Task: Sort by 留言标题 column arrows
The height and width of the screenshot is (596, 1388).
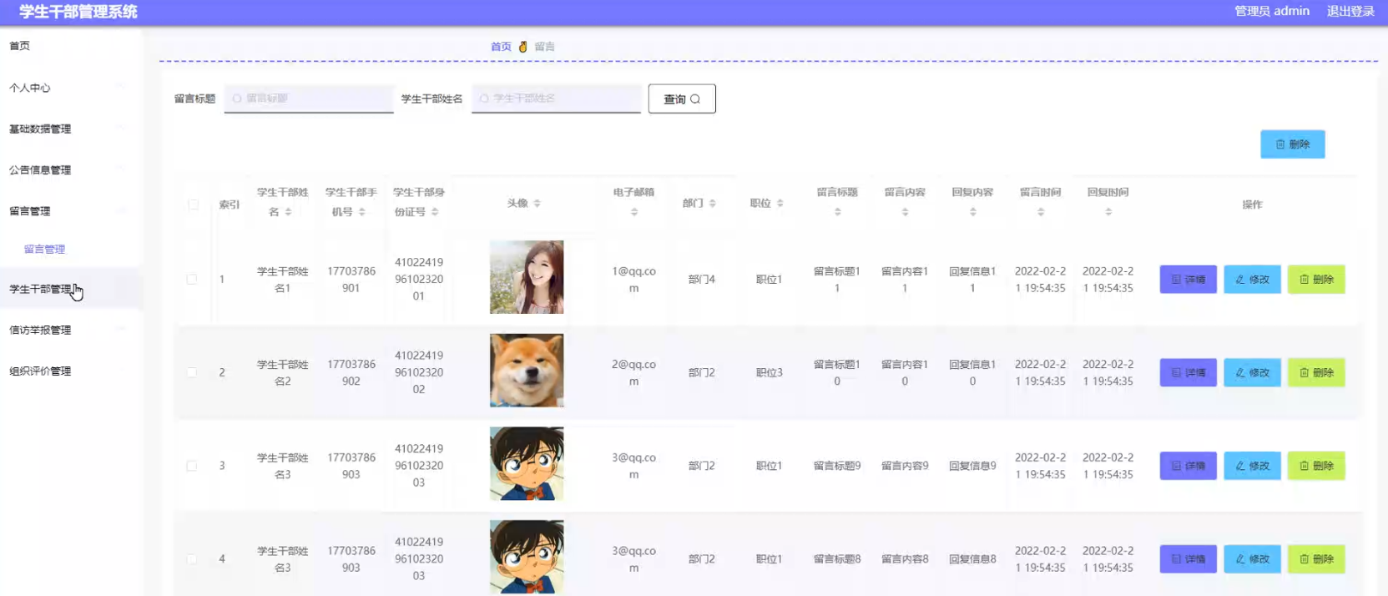Action: pos(837,212)
